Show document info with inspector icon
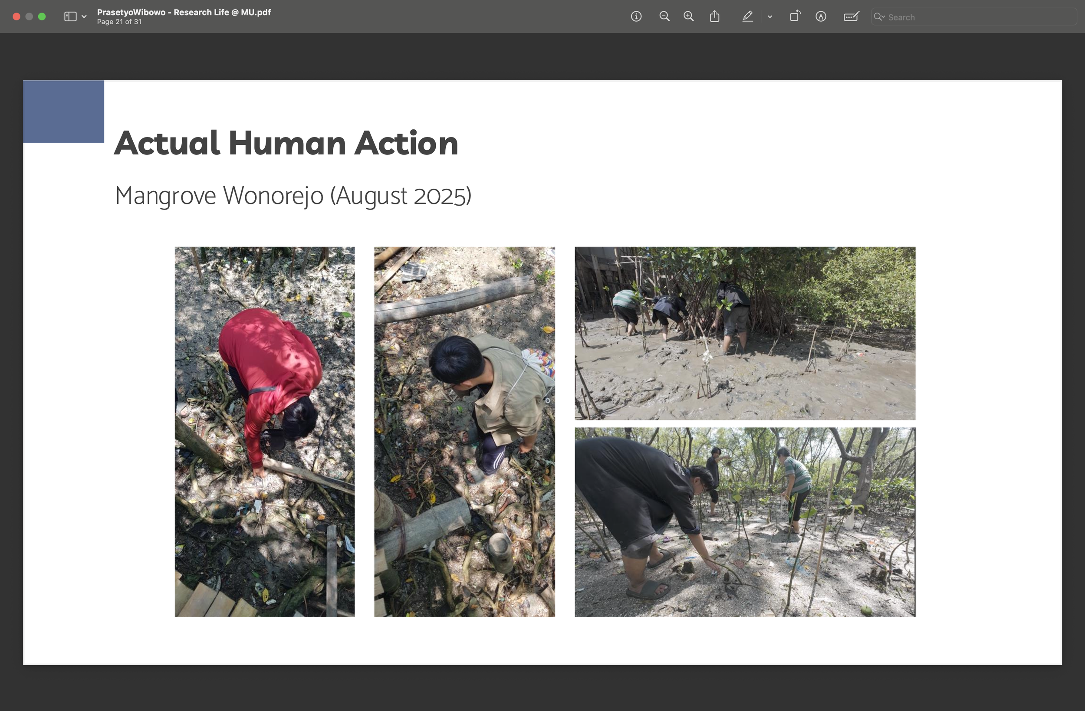1085x711 pixels. coord(636,17)
